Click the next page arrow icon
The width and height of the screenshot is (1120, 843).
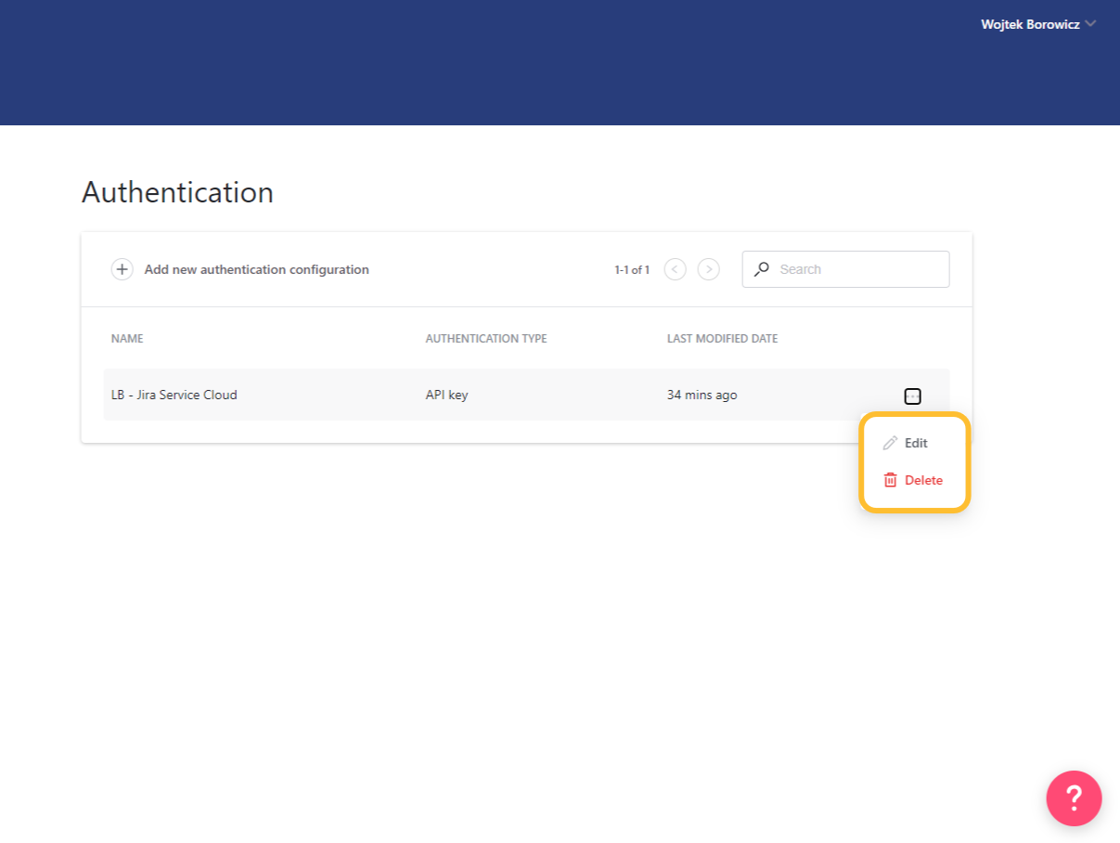(x=708, y=268)
